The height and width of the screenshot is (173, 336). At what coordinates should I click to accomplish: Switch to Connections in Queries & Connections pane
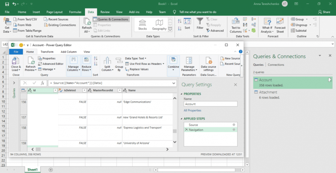click(x=276, y=64)
